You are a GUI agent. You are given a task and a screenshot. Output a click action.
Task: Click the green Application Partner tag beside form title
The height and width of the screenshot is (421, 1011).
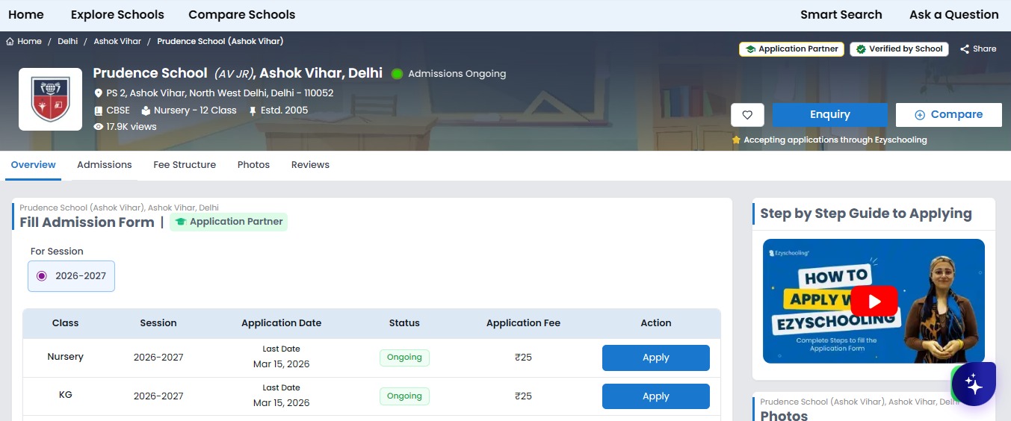[229, 222]
